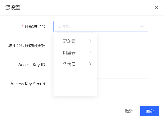Click the 取消 button
The image size is (163, 119).
click(x=129, y=111)
